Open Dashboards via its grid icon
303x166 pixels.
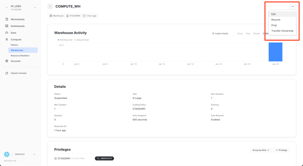click(x=7, y=26)
